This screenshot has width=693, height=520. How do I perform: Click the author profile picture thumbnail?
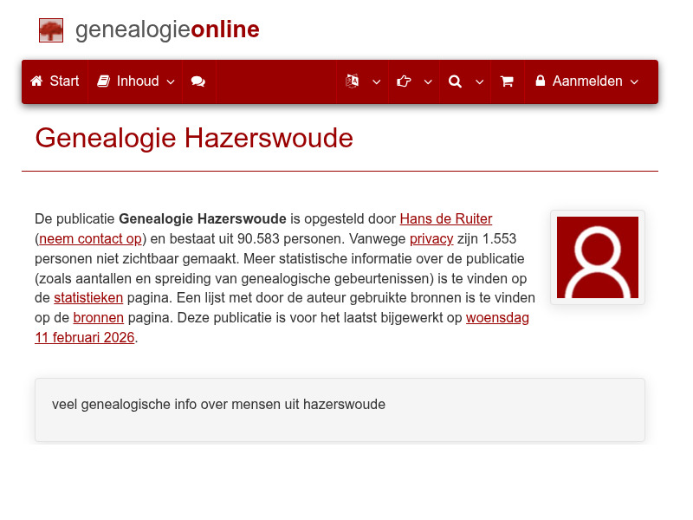[x=598, y=257]
